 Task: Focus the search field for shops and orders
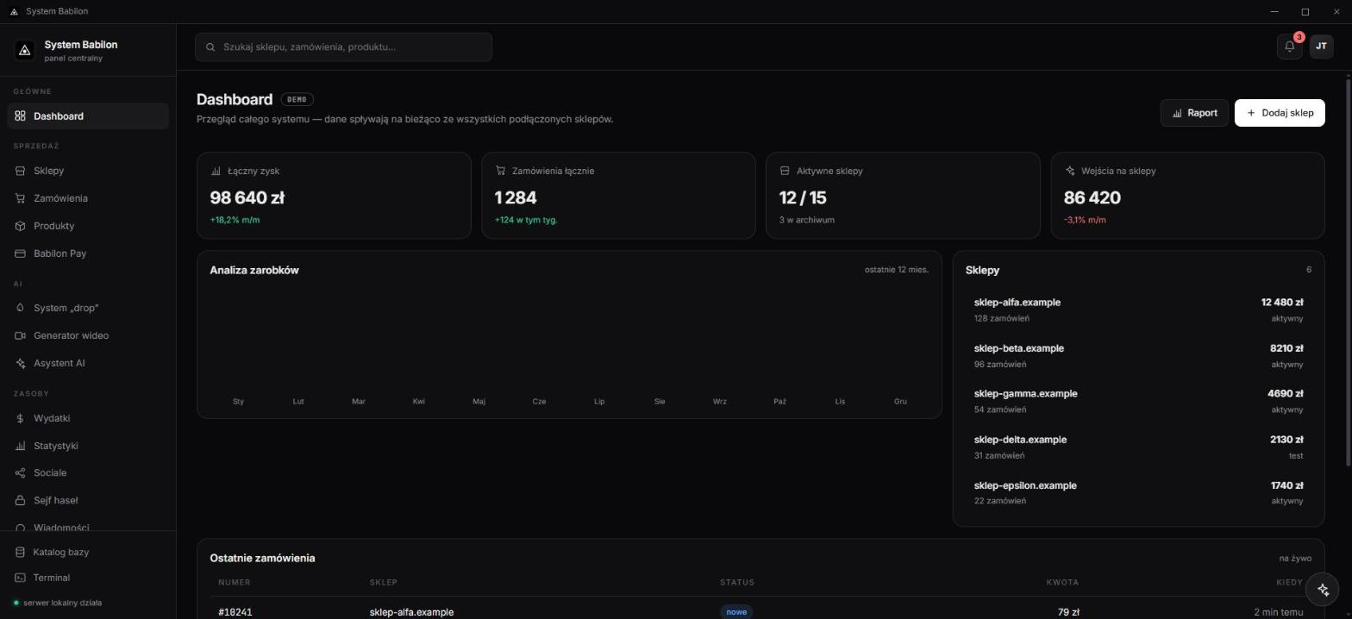pos(343,47)
